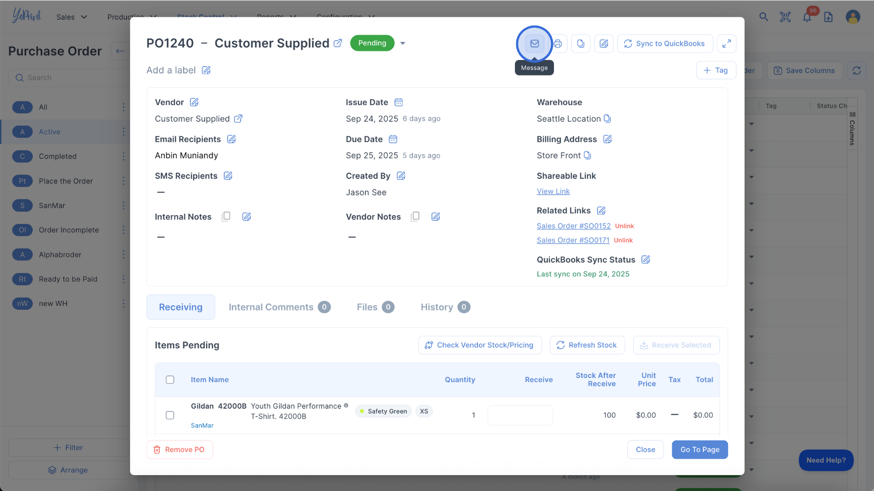Image resolution: width=874 pixels, height=491 pixels.
Task: Click the Sync to QuickBooks button
Action: point(665,44)
